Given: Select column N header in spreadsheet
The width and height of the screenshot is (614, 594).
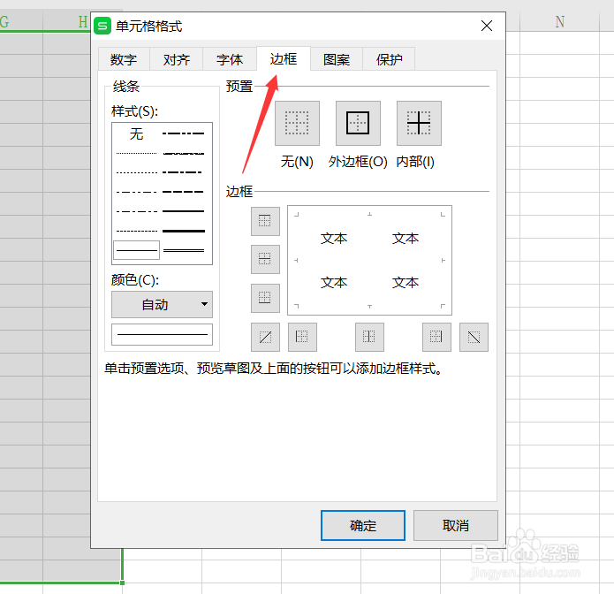Looking at the screenshot, I should (x=560, y=21).
